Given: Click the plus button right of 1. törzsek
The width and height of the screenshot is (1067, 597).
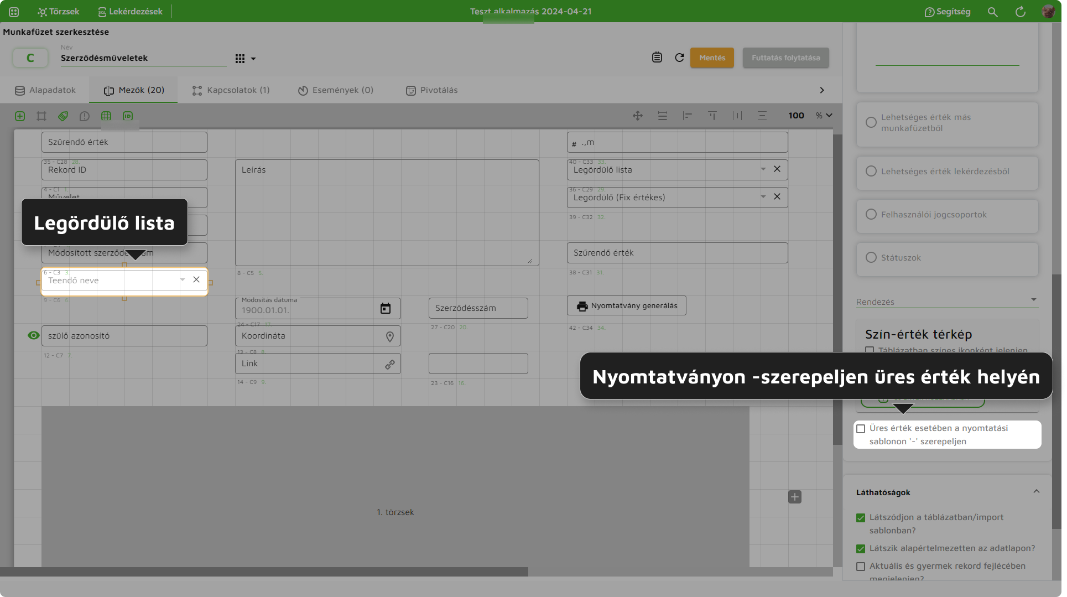Looking at the screenshot, I should point(795,497).
